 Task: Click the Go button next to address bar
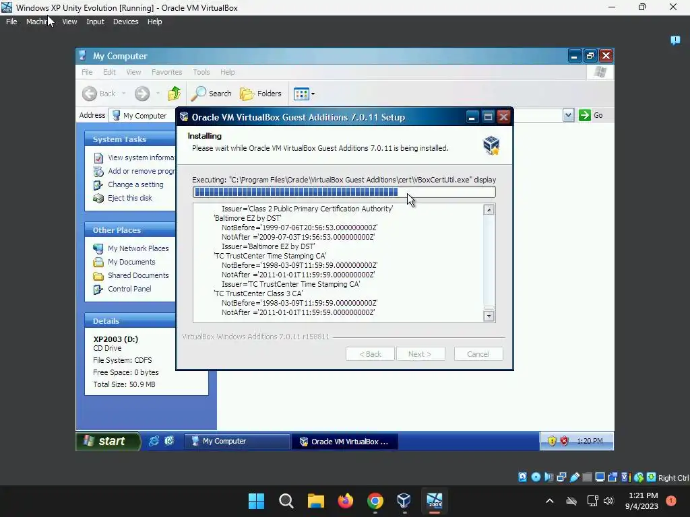(x=591, y=115)
